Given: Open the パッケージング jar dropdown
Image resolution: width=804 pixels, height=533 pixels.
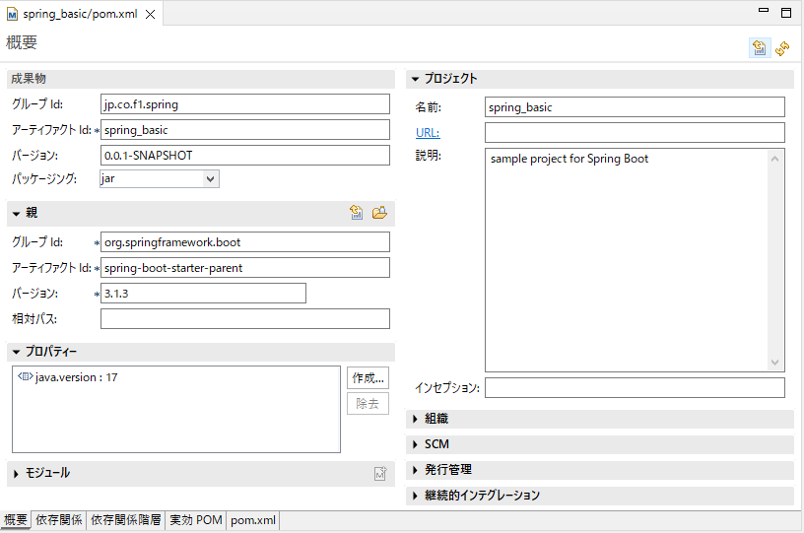Looking at the screenshot, I should coord(210,179).
